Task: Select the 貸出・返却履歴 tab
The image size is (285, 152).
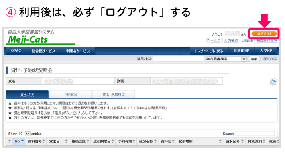Action: pos(114,94)
